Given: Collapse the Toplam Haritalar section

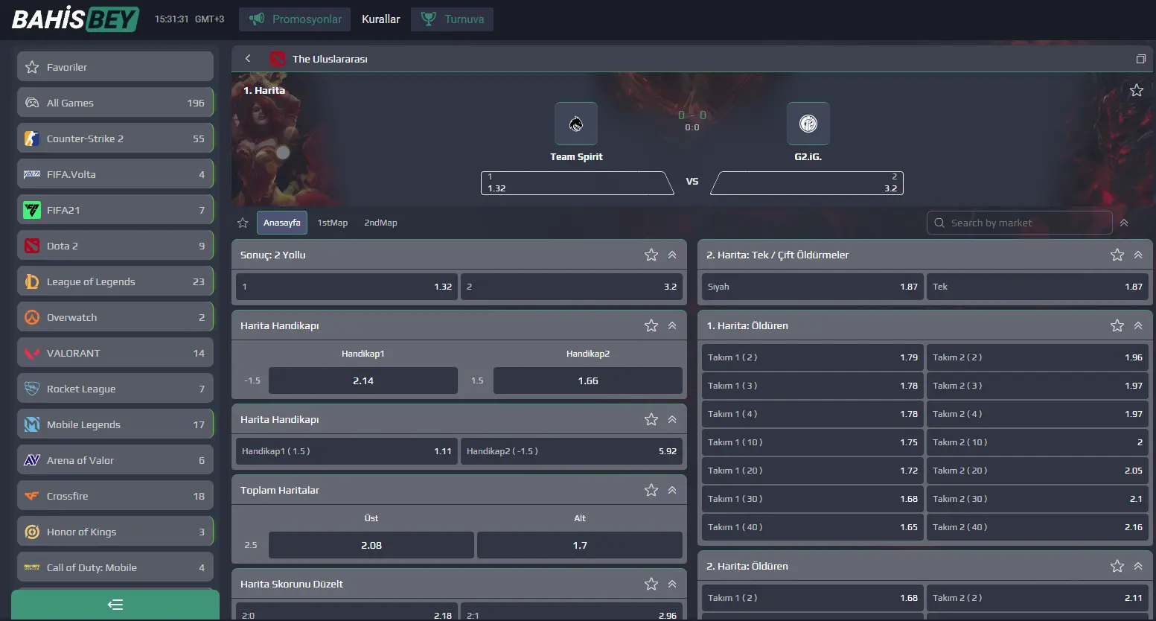Looking at the screenshot, I should 672,490.
